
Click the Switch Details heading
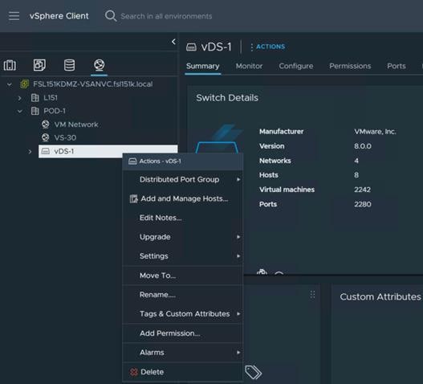click(x=227, y=98)
